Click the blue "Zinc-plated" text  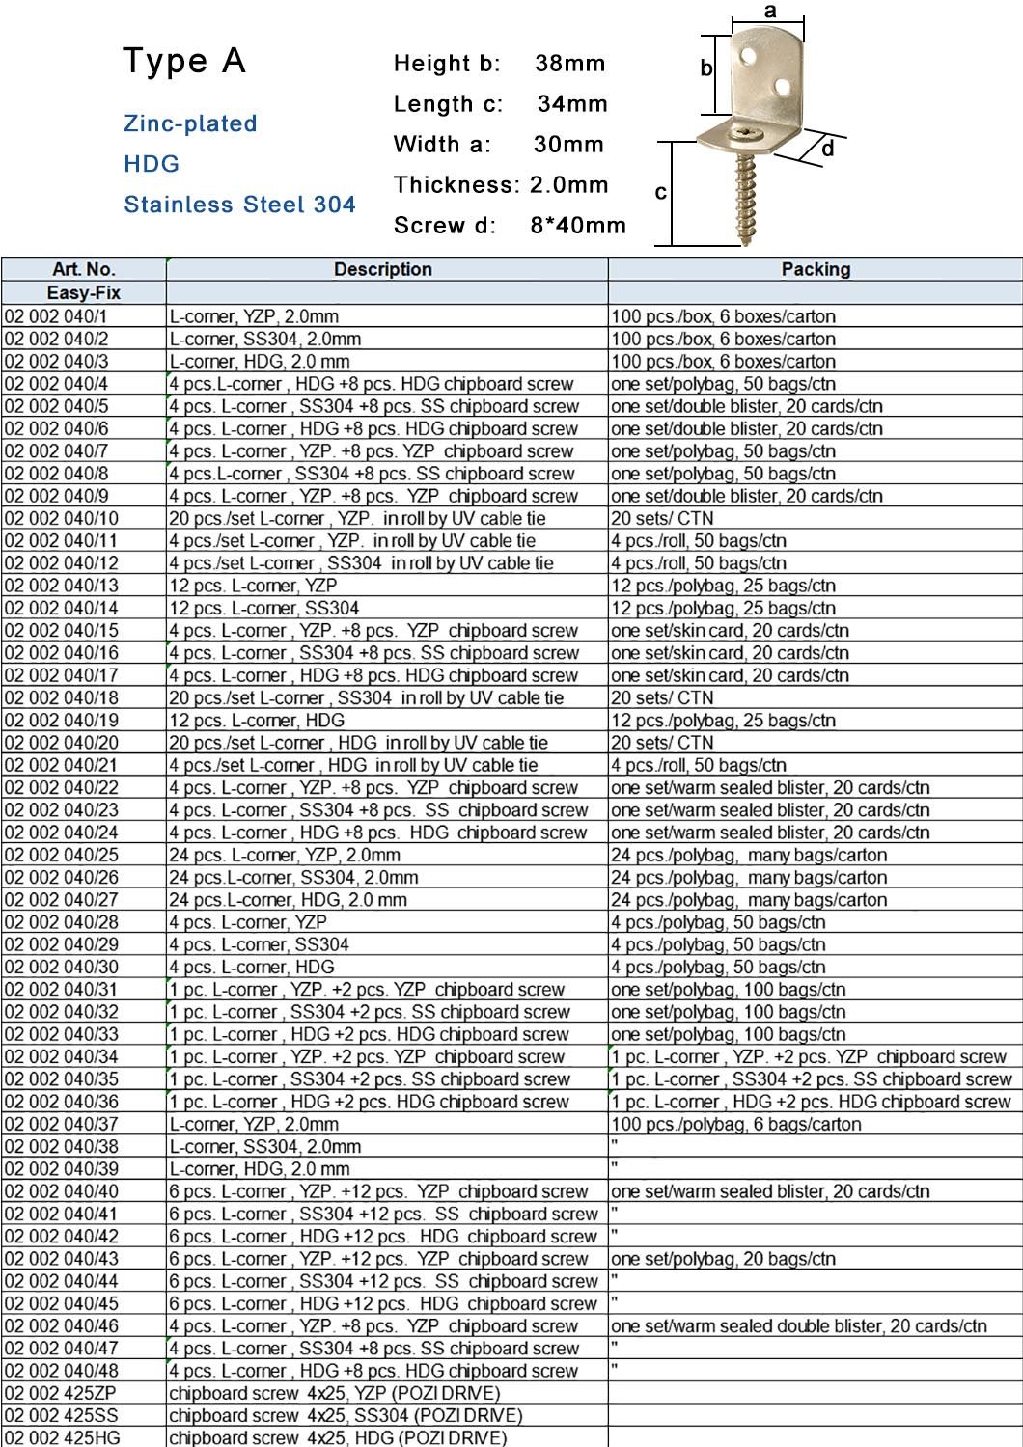(190, 123)
